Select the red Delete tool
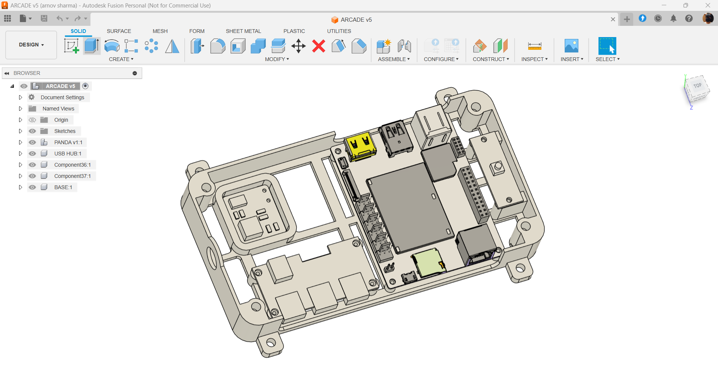 (319, 46)
